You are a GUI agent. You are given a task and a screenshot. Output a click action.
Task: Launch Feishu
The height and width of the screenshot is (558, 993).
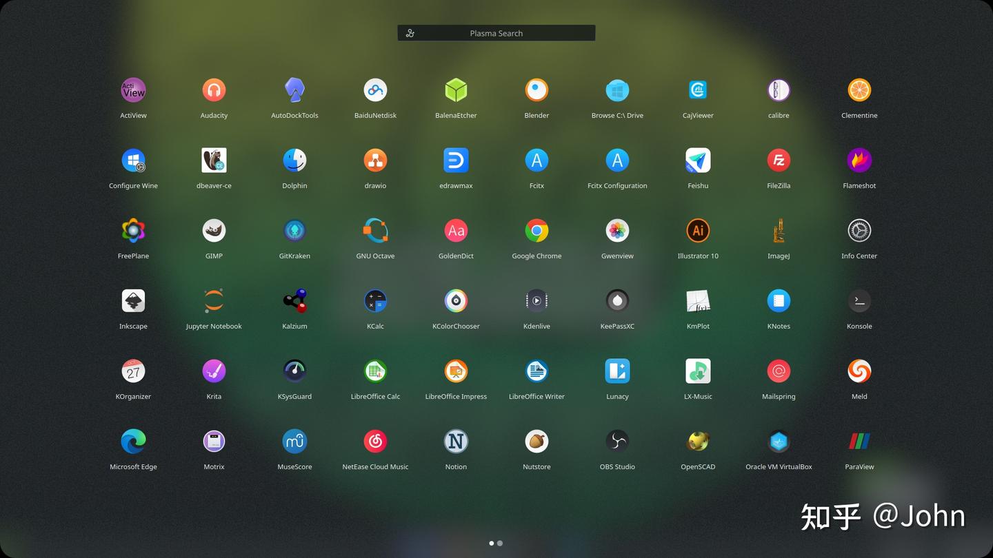point(698,161)
